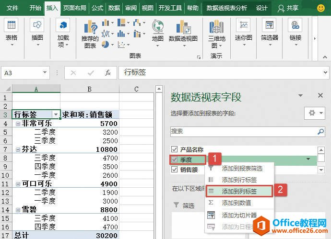Choose 添加到数值 from the menu
Screen dimensions: 331x239
[x=239, y=203]
